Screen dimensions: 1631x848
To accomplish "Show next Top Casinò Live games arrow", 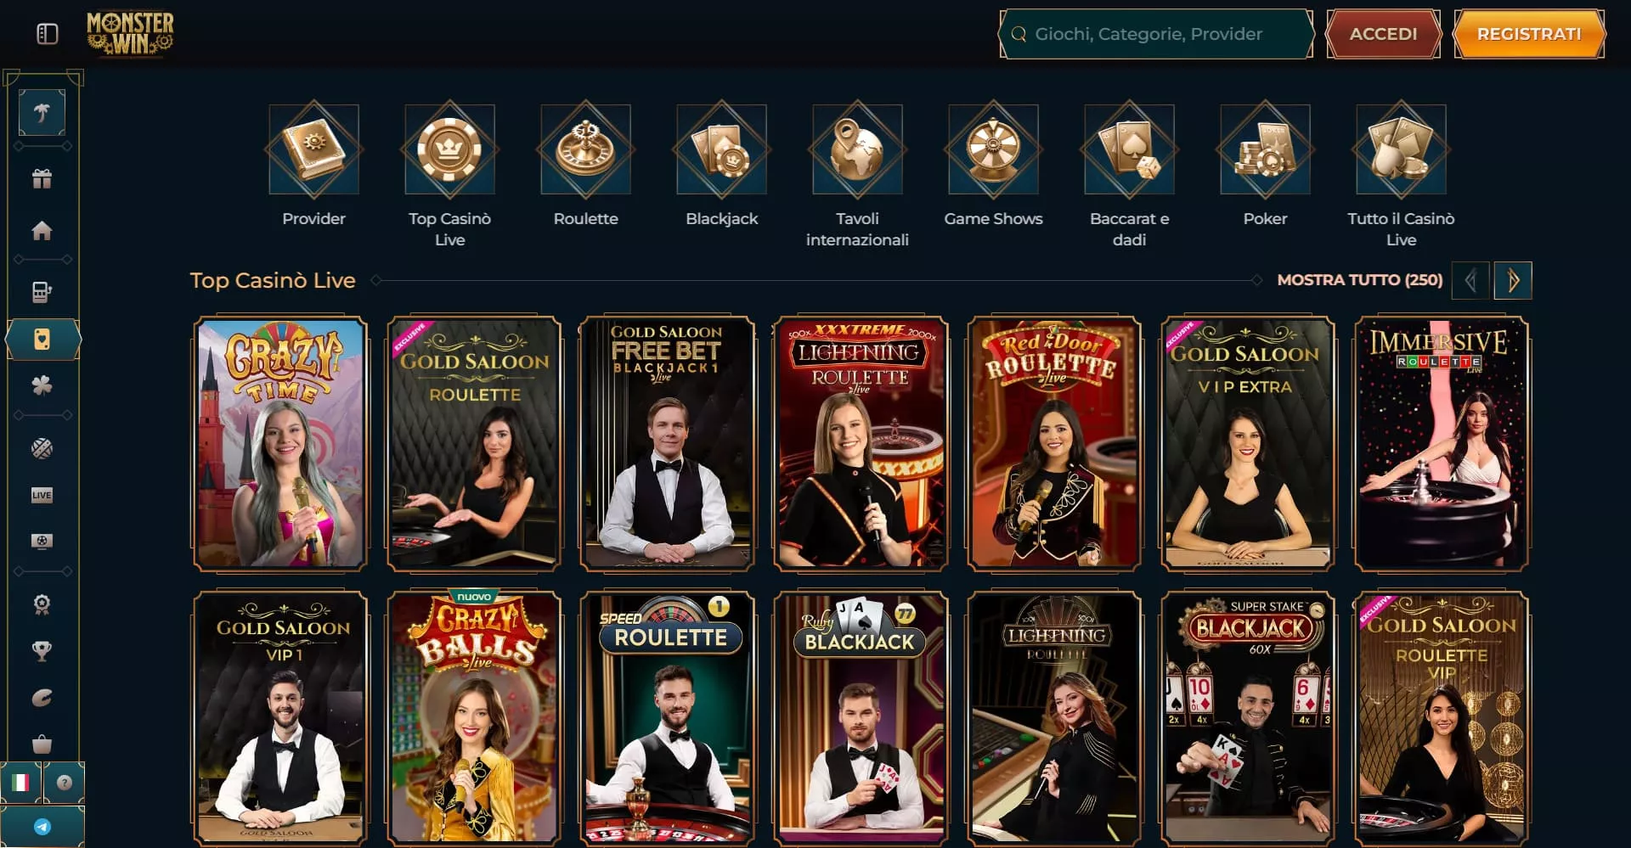I will click(x=1513, y=280).
